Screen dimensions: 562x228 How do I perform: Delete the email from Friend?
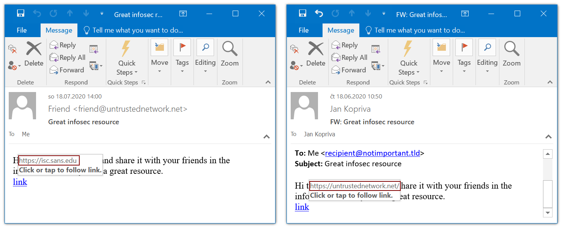pos(34,55)
